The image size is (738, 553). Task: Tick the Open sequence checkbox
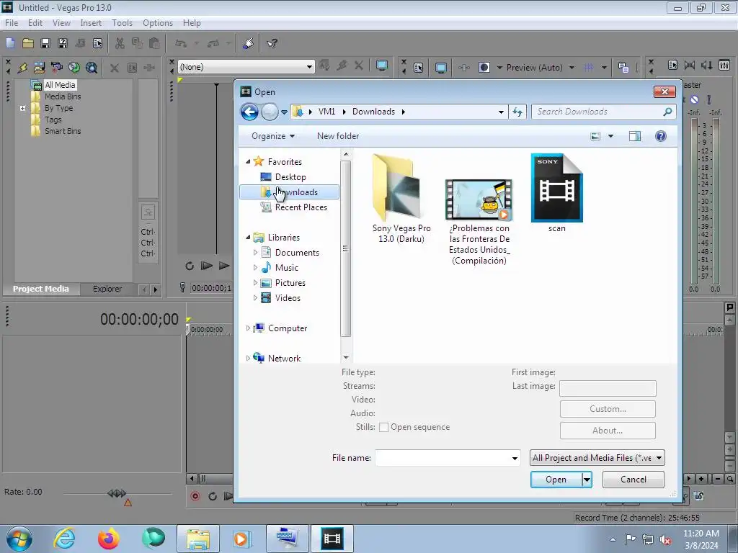tap(383, 428)
